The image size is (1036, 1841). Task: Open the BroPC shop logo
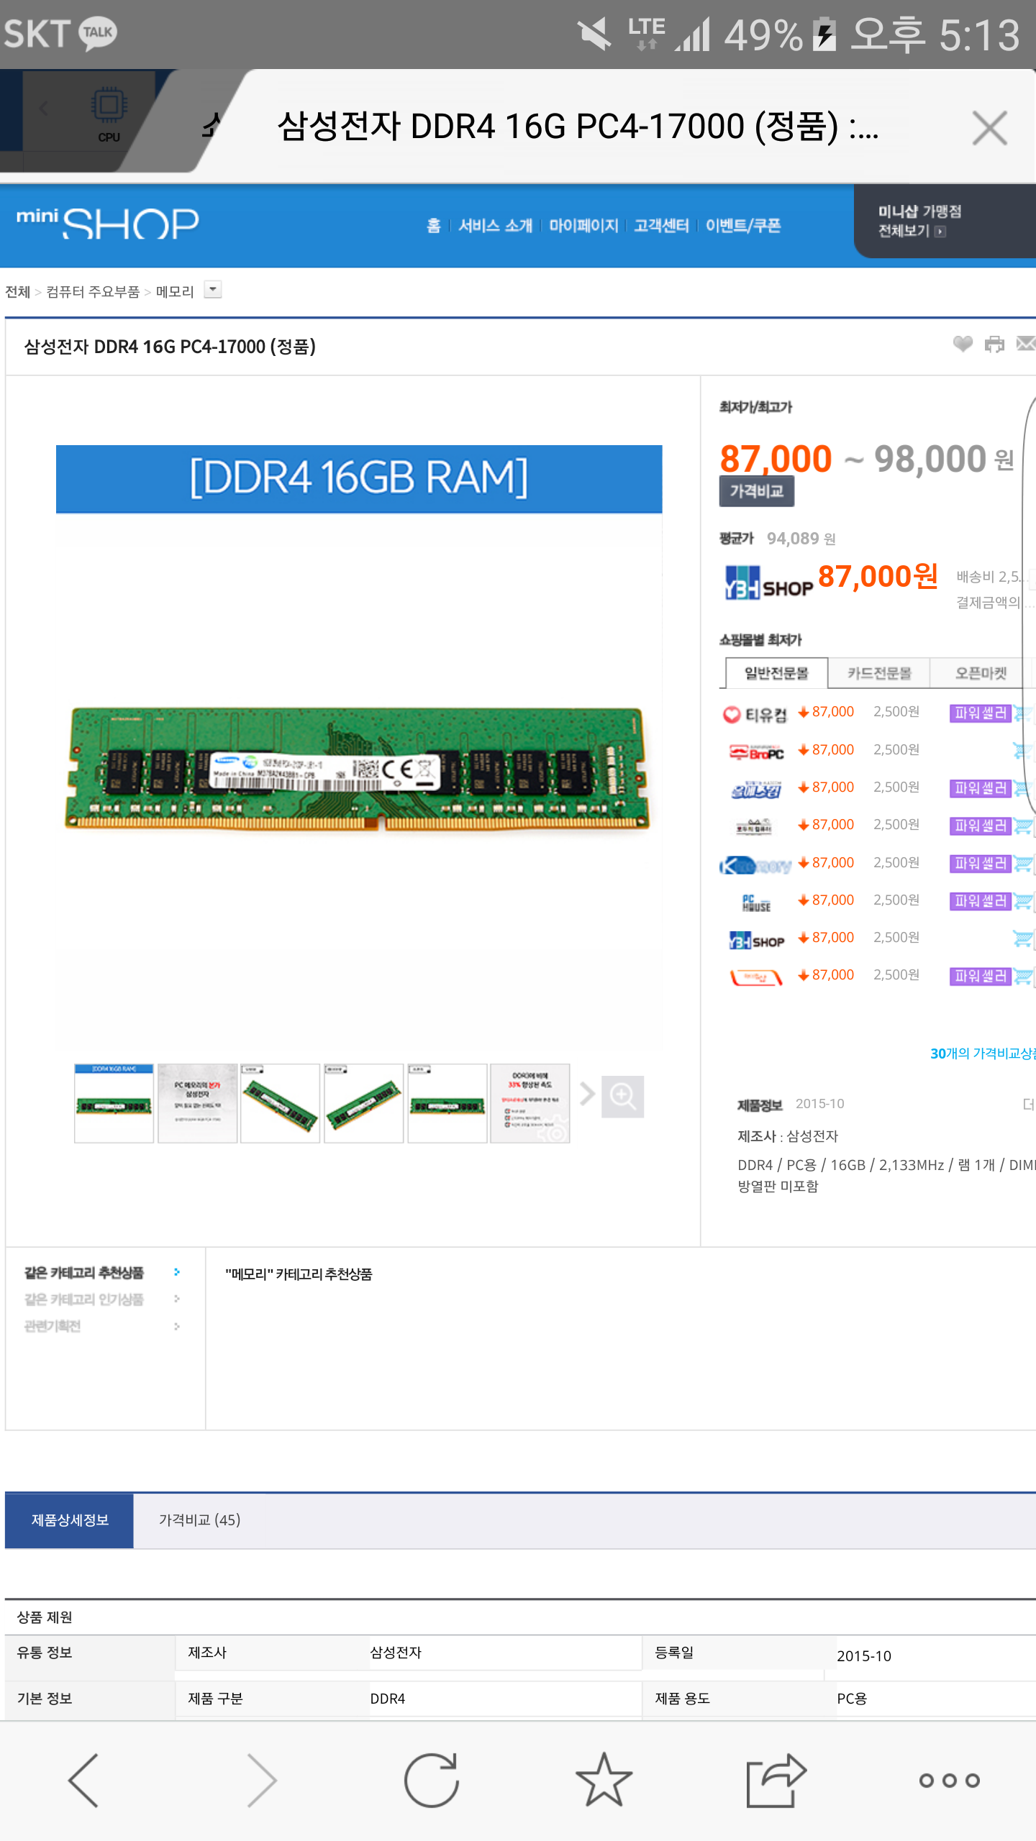(x=757, y=752)
